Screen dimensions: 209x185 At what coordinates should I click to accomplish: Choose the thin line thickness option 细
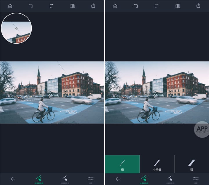pyautogui.click(x=122, y=164)
